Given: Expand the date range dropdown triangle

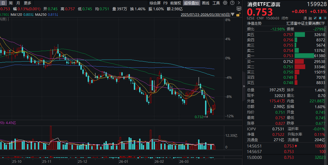Looking at the screenshot, I should [x=232, y=14].
